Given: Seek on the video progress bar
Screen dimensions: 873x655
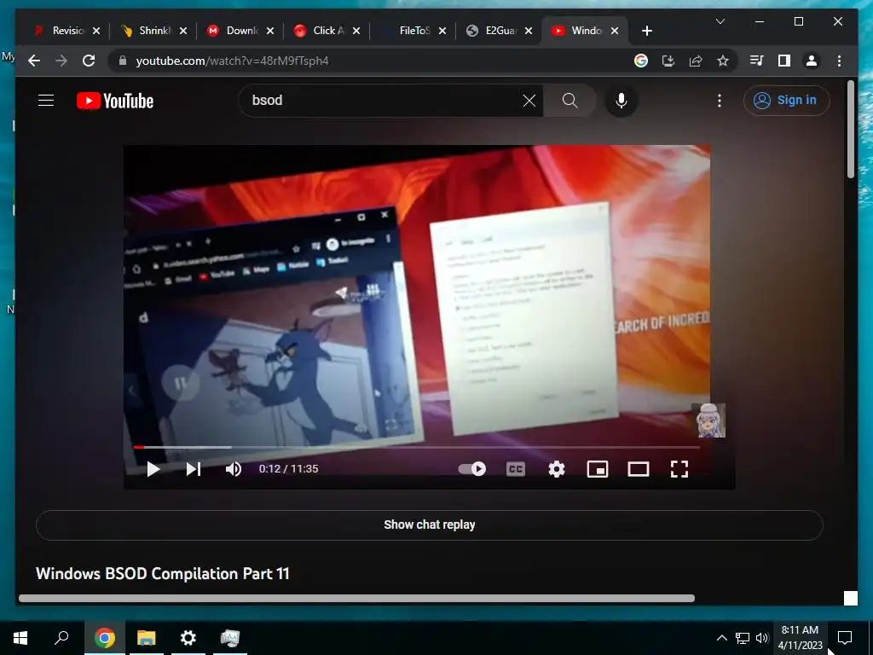Looking at the screenshot, I should [x=416, y=447].
